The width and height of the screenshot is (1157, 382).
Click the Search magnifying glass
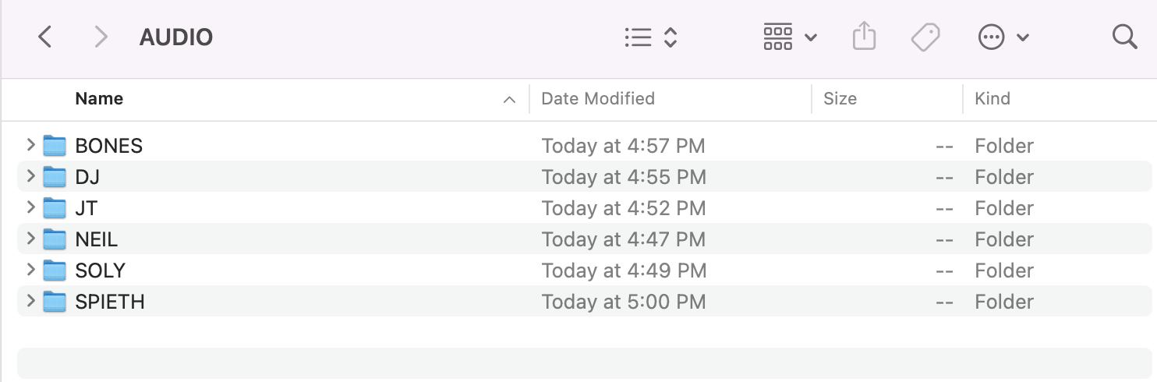(1124, 37)
